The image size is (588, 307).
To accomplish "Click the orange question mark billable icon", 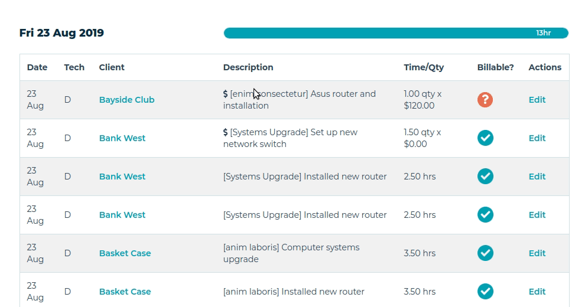I will pos(485,100).
